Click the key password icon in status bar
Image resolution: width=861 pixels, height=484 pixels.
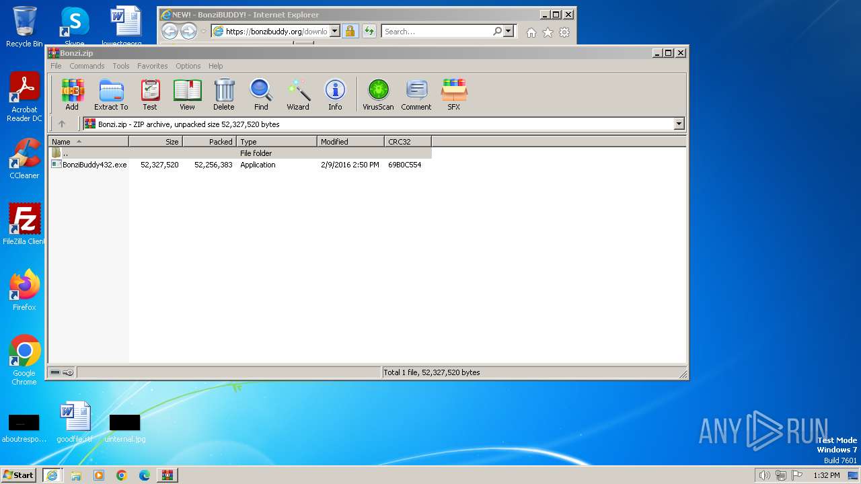pos(68,372)
